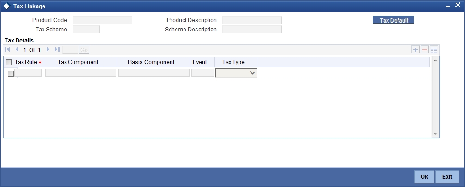This screenshot has height=187, width=465.
Task: Click the table scrollbar up arrow
Action: point(435,60)
